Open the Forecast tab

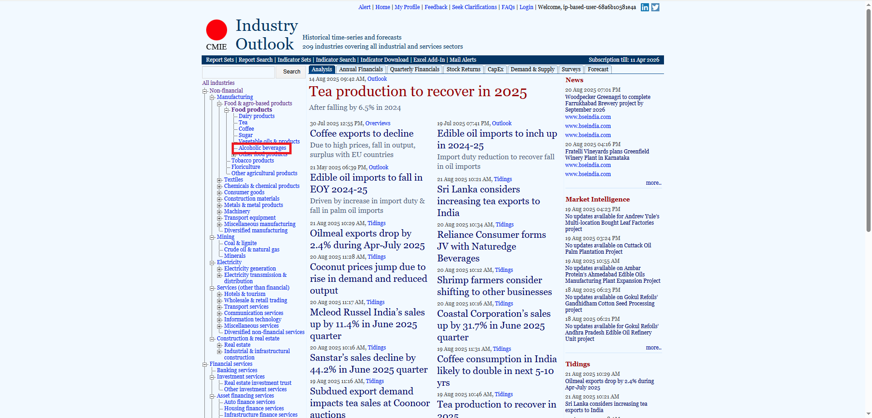598,69
